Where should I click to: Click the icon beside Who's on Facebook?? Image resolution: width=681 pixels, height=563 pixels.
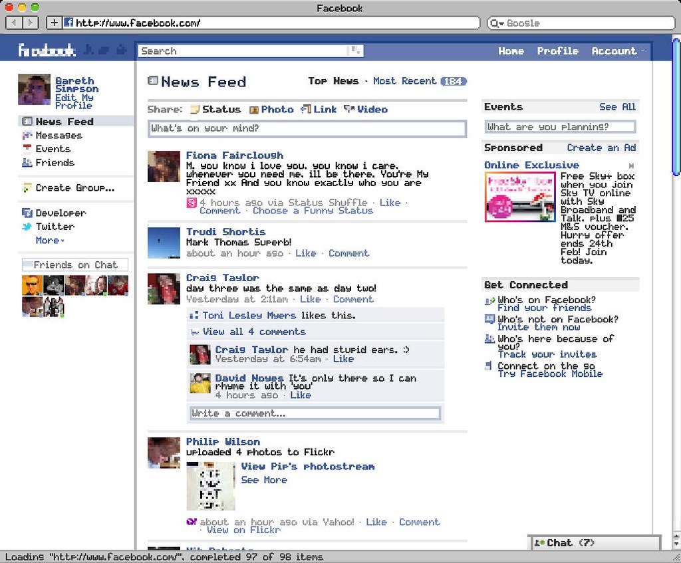489,300
